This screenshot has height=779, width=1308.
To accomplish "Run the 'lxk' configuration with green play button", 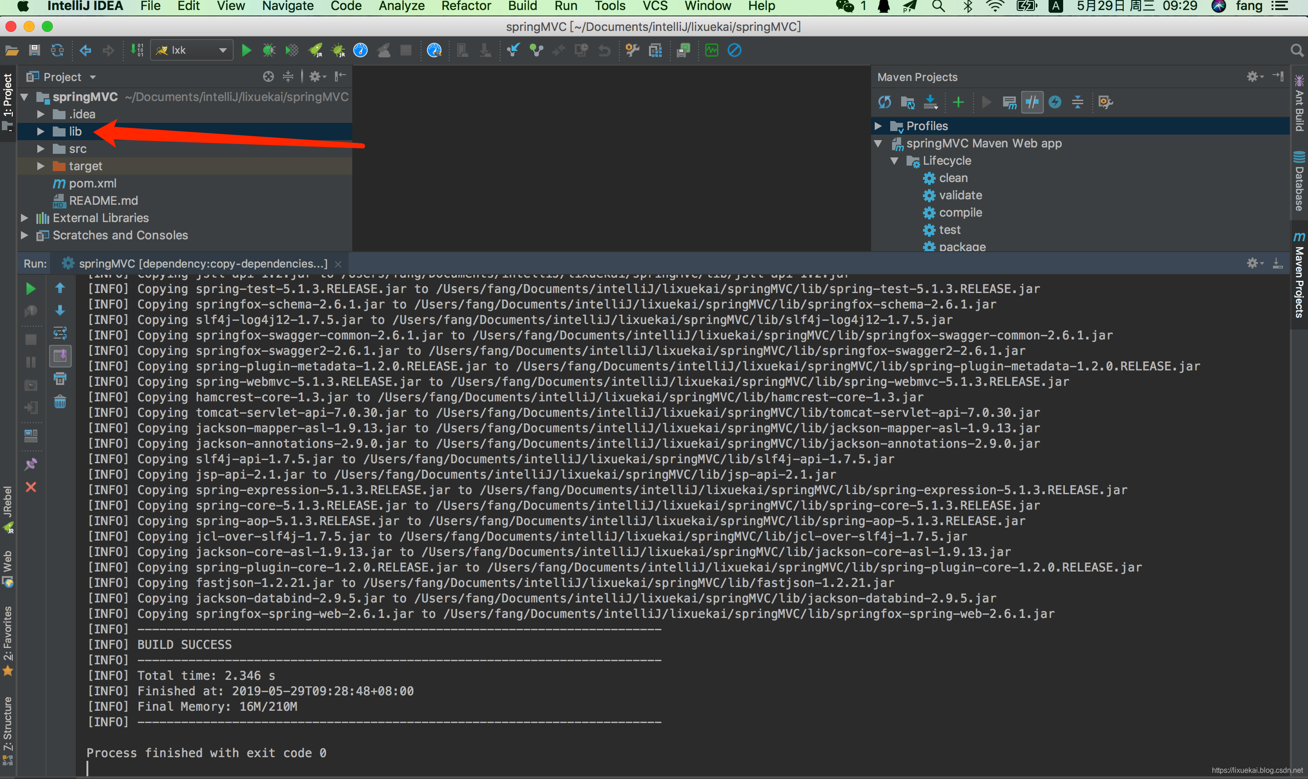I will click(246, 50).
